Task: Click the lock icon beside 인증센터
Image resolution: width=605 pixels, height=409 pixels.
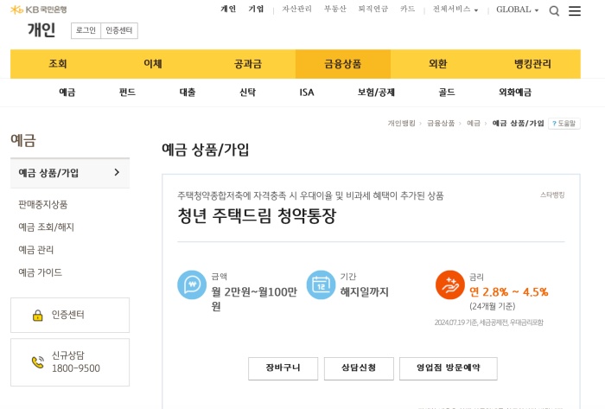Action: tap(37, 316)
